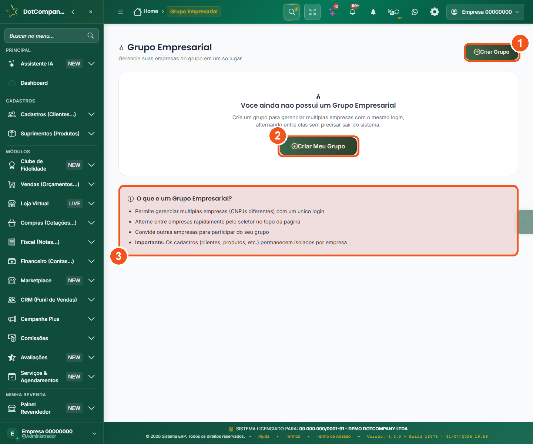Click the Fiscal notes icon
Viewport: 533px width, 444px height.
pyautogui.click(x=12, y=242)
